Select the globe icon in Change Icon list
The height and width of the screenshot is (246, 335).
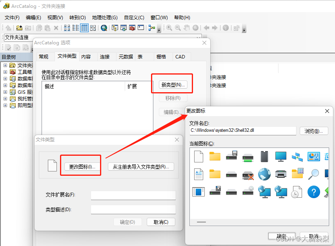[x=264, y=174]
